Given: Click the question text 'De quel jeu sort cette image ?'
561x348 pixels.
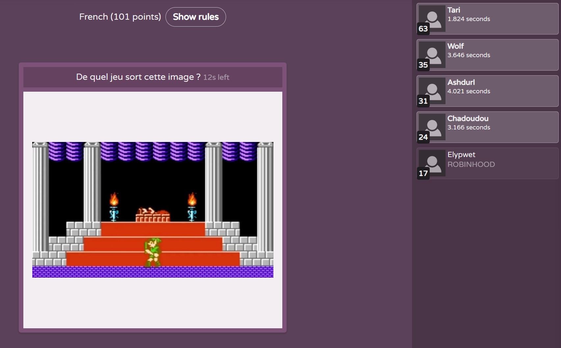Looking at the screenshot, I should 138,77.
